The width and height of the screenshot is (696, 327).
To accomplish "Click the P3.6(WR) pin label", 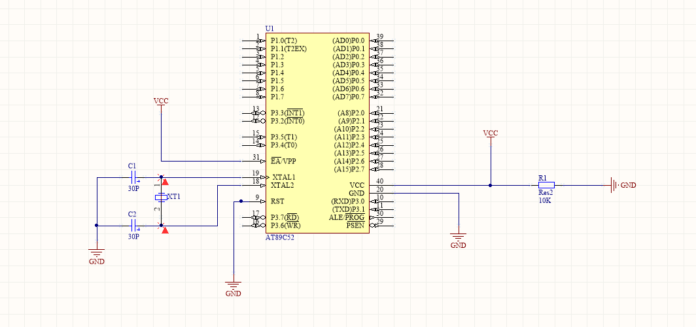I will pyautogui.click(x=285, y=225).
